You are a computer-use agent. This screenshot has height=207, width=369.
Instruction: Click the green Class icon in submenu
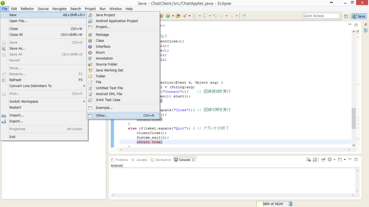pyautogui.click(x=90, y=40)
